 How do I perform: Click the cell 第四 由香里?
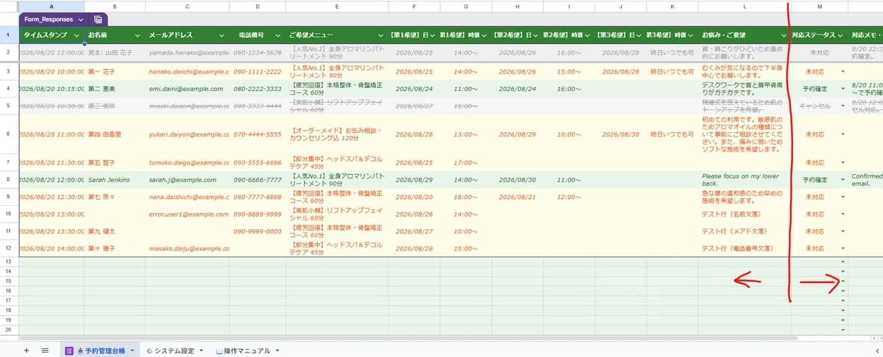point(116,134)
